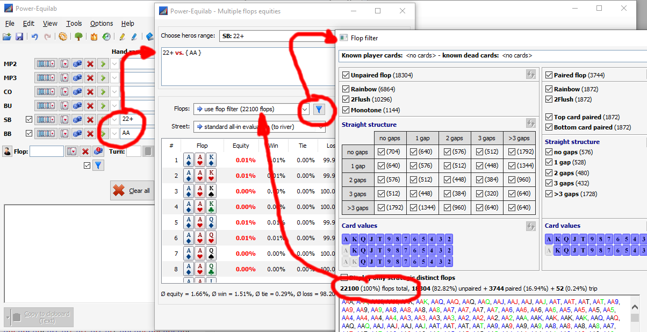Click the dice icon in BU row
This screenshot has width=647, height=332.
click(x=77, y=105)
